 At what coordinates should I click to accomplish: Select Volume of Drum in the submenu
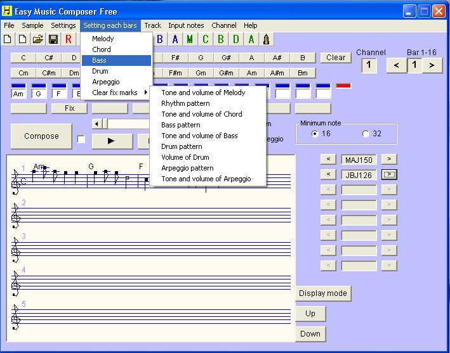click(208, 157)
